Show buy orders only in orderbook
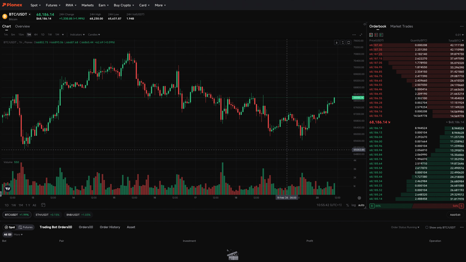 tap(381, 35)
